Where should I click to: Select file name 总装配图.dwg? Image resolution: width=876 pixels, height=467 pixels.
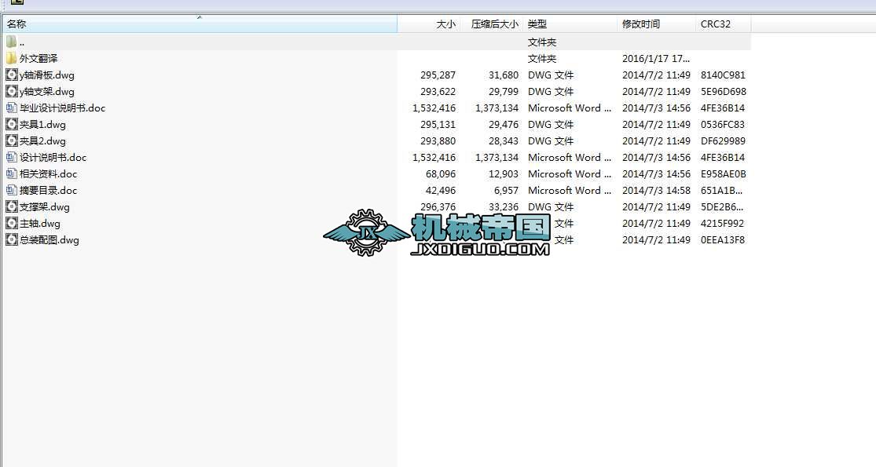(49, 240)
